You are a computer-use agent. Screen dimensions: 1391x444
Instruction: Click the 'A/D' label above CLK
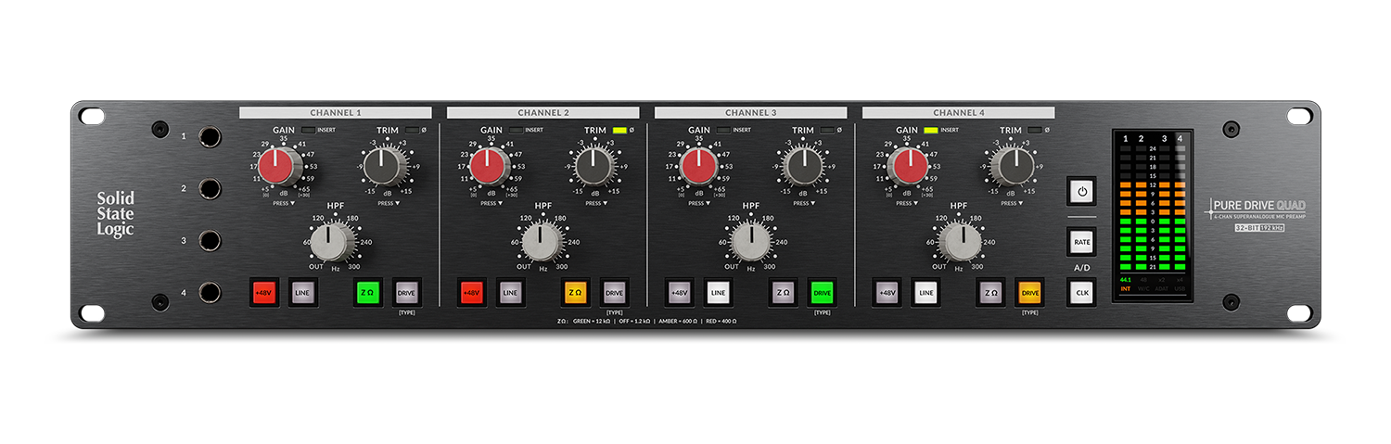point(1081,268)
